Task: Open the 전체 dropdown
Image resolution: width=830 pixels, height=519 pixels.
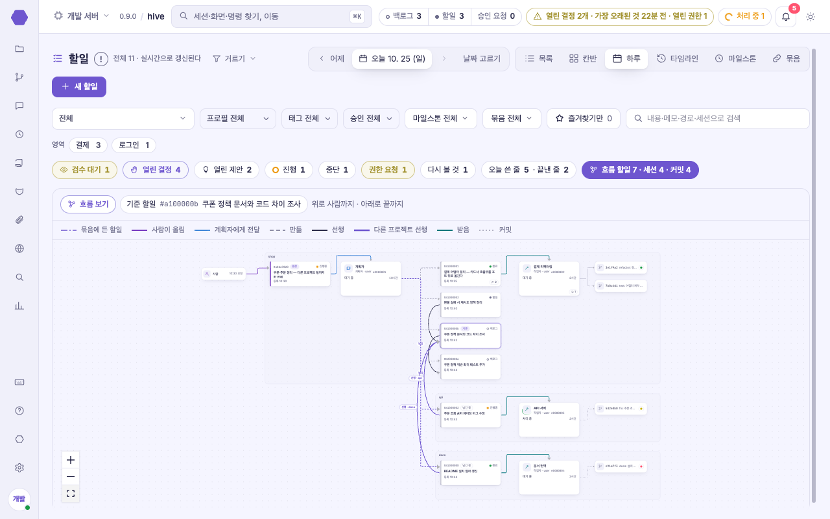Action: pos(123,119)
